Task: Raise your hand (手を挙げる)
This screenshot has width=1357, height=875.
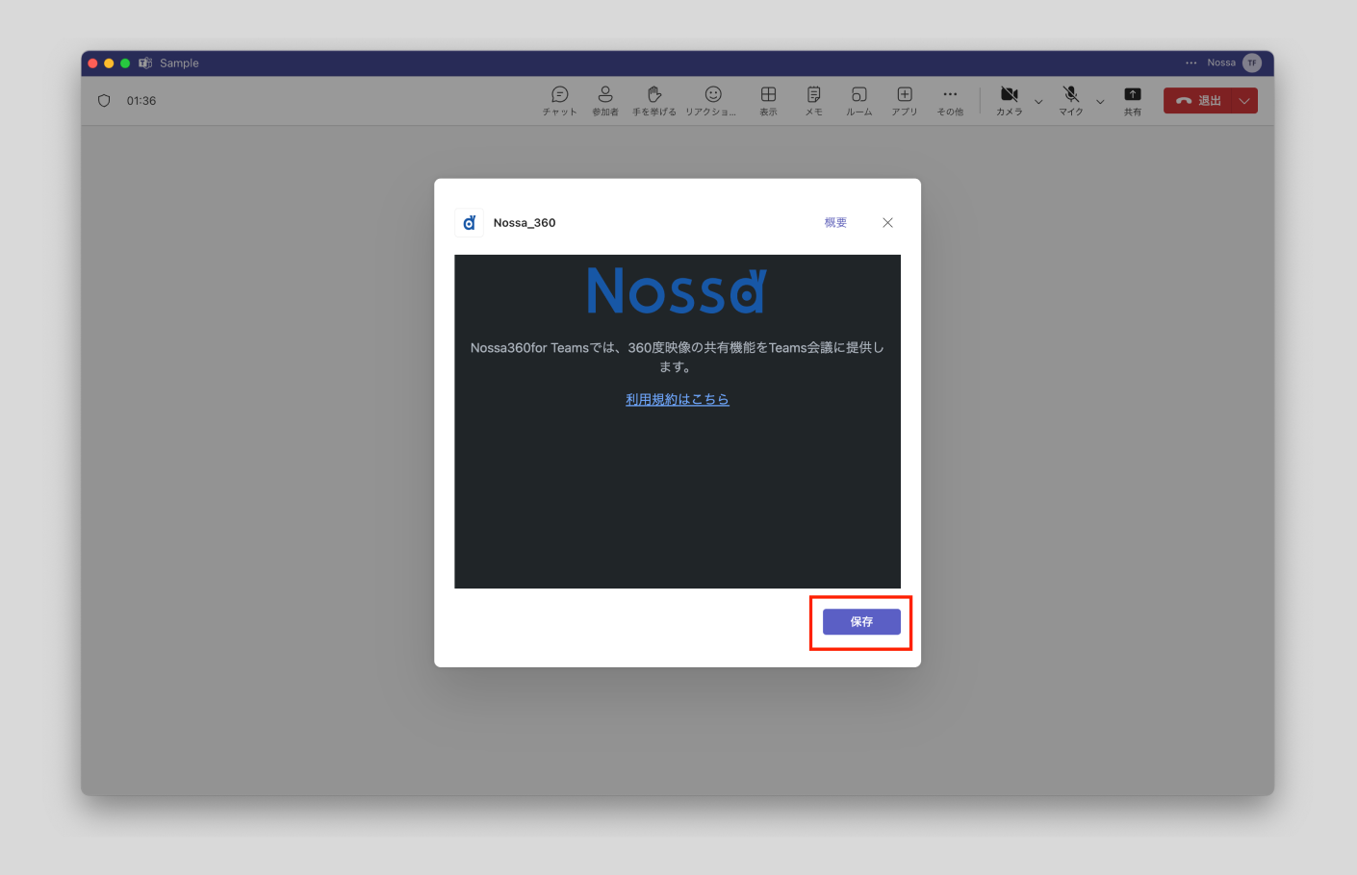Action: [654, 100]
